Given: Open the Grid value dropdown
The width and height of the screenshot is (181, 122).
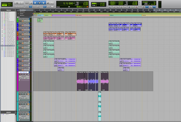Looking at the screenshot, I should (x=105, y=3).
